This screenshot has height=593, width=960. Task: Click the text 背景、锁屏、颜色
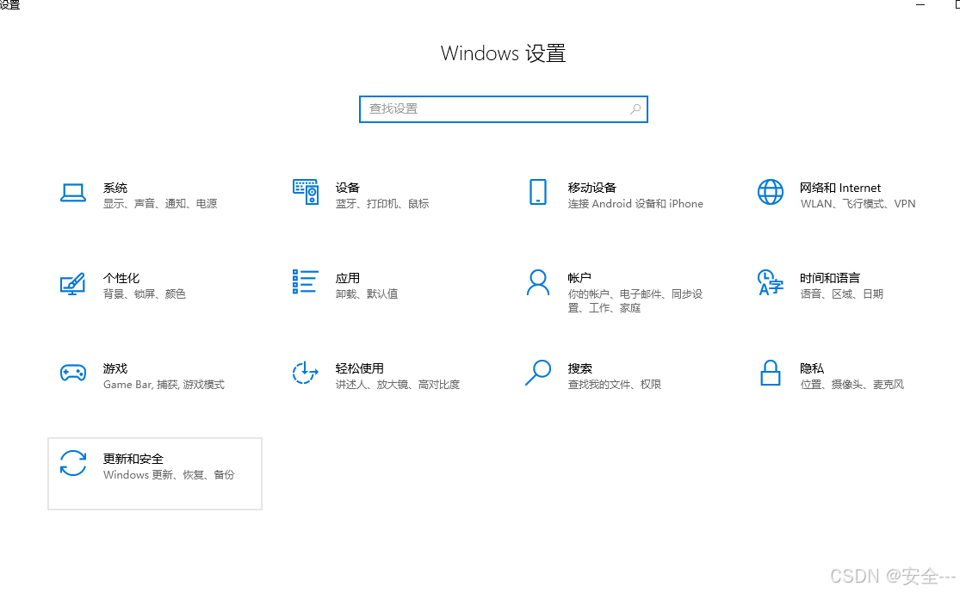point(145,294)
